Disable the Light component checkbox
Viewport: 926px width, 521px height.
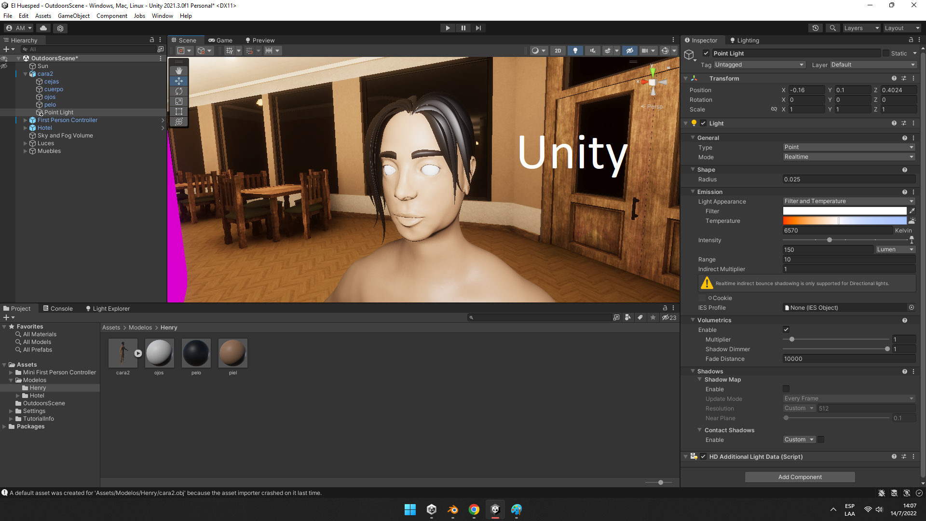pos(703,123)
